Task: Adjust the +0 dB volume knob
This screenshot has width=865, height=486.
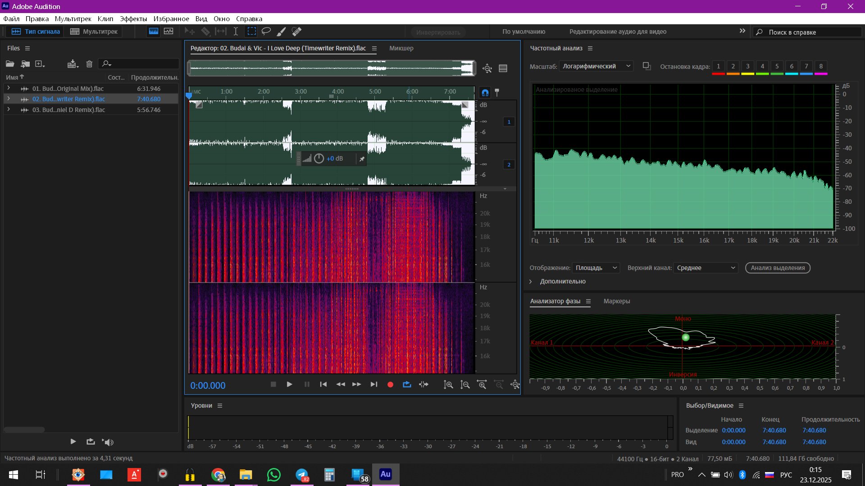Action: pos(319,159)
